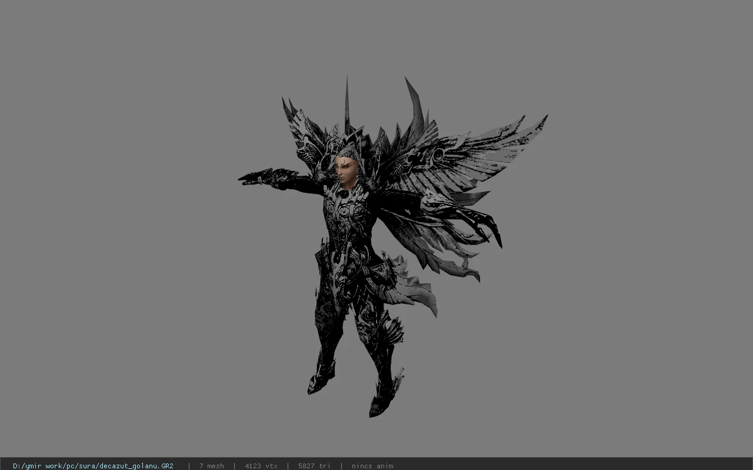753x470 pixels.
Task: Click the '4123 vtx' vertex count
Action: click(x=261, y=466)
